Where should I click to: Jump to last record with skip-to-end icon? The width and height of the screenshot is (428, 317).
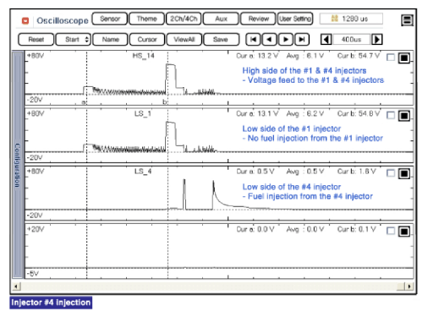tap(302, 40)
